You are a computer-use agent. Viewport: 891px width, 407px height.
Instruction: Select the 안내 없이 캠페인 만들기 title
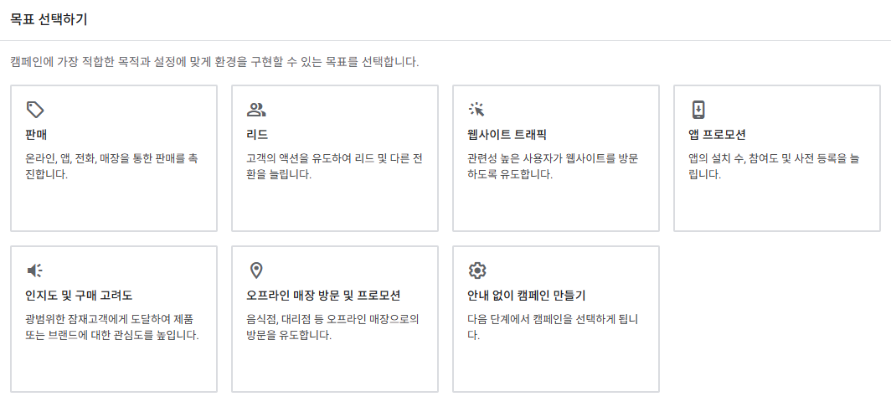click(x=527, y=296)
